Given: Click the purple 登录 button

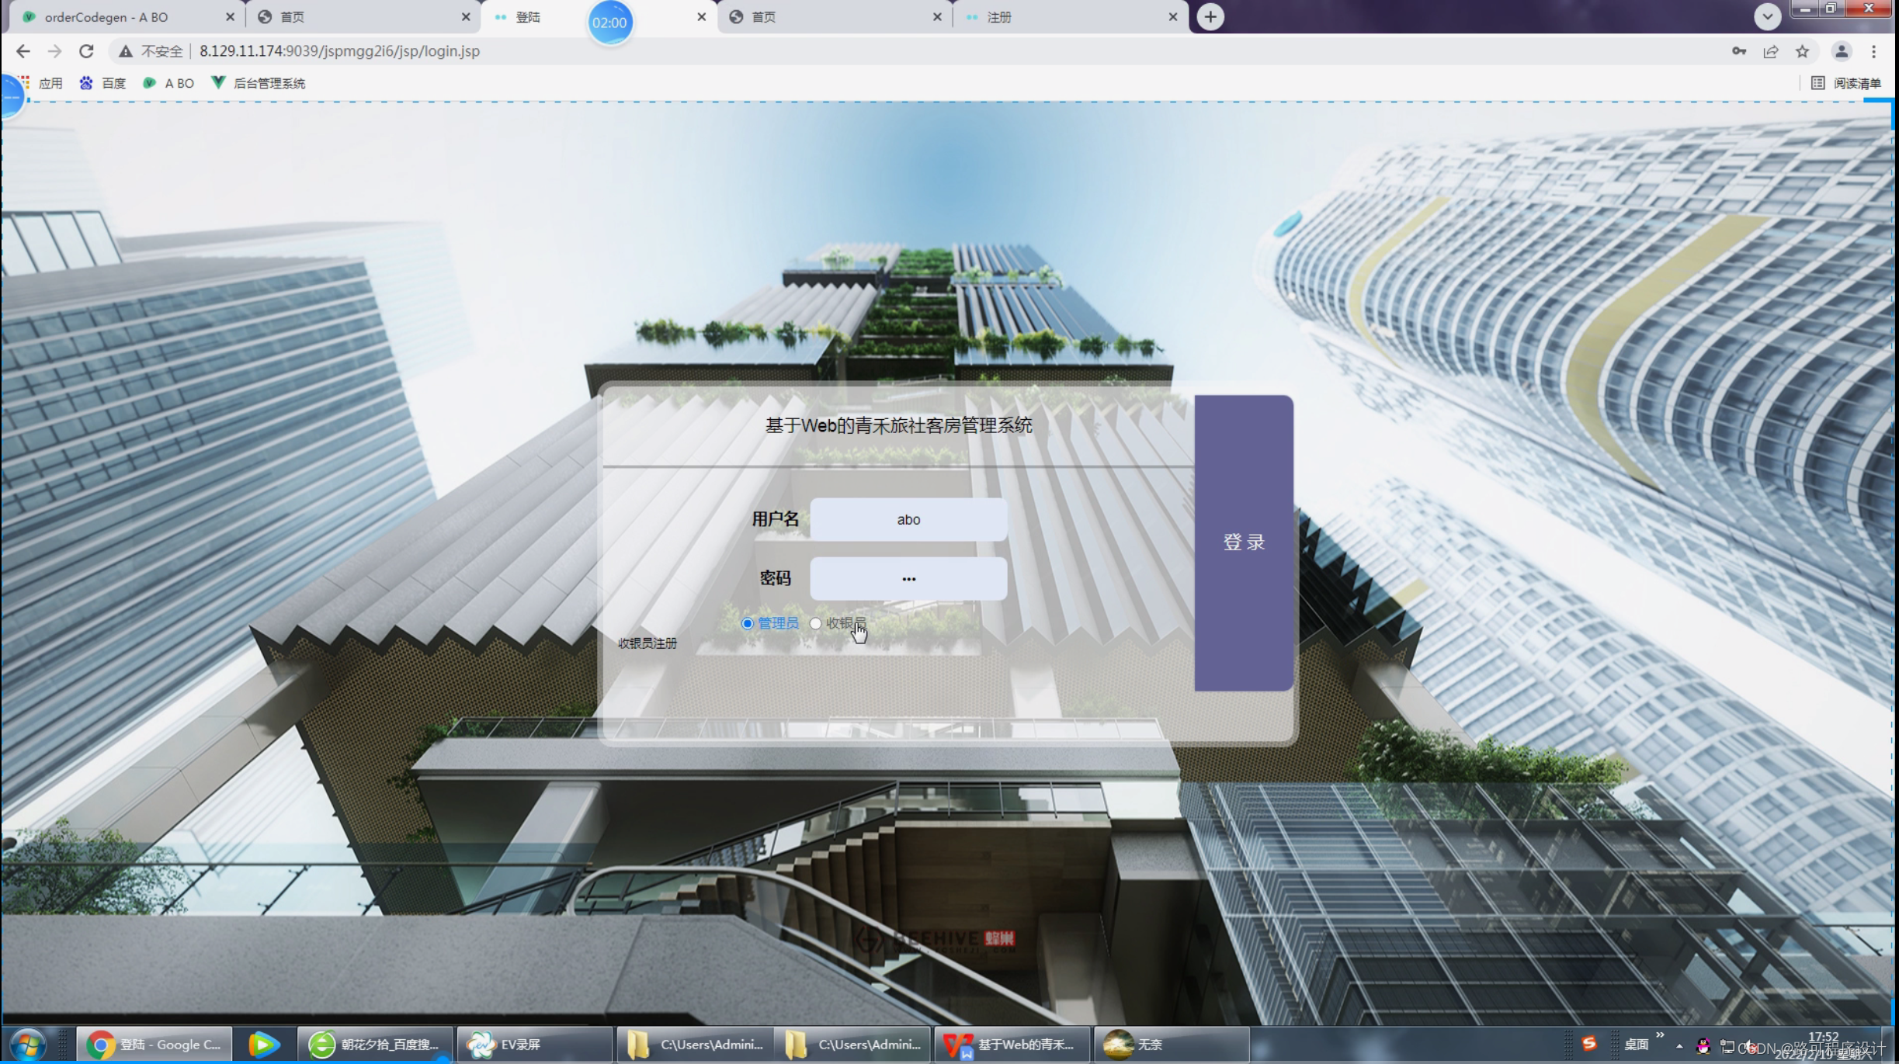Looking at the screenshot, I should pyautogui.click(x=1243, y=542).
